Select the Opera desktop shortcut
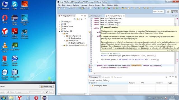Image resolution: width=179 pixels, height=100 pixels. [x=5, y=19]
